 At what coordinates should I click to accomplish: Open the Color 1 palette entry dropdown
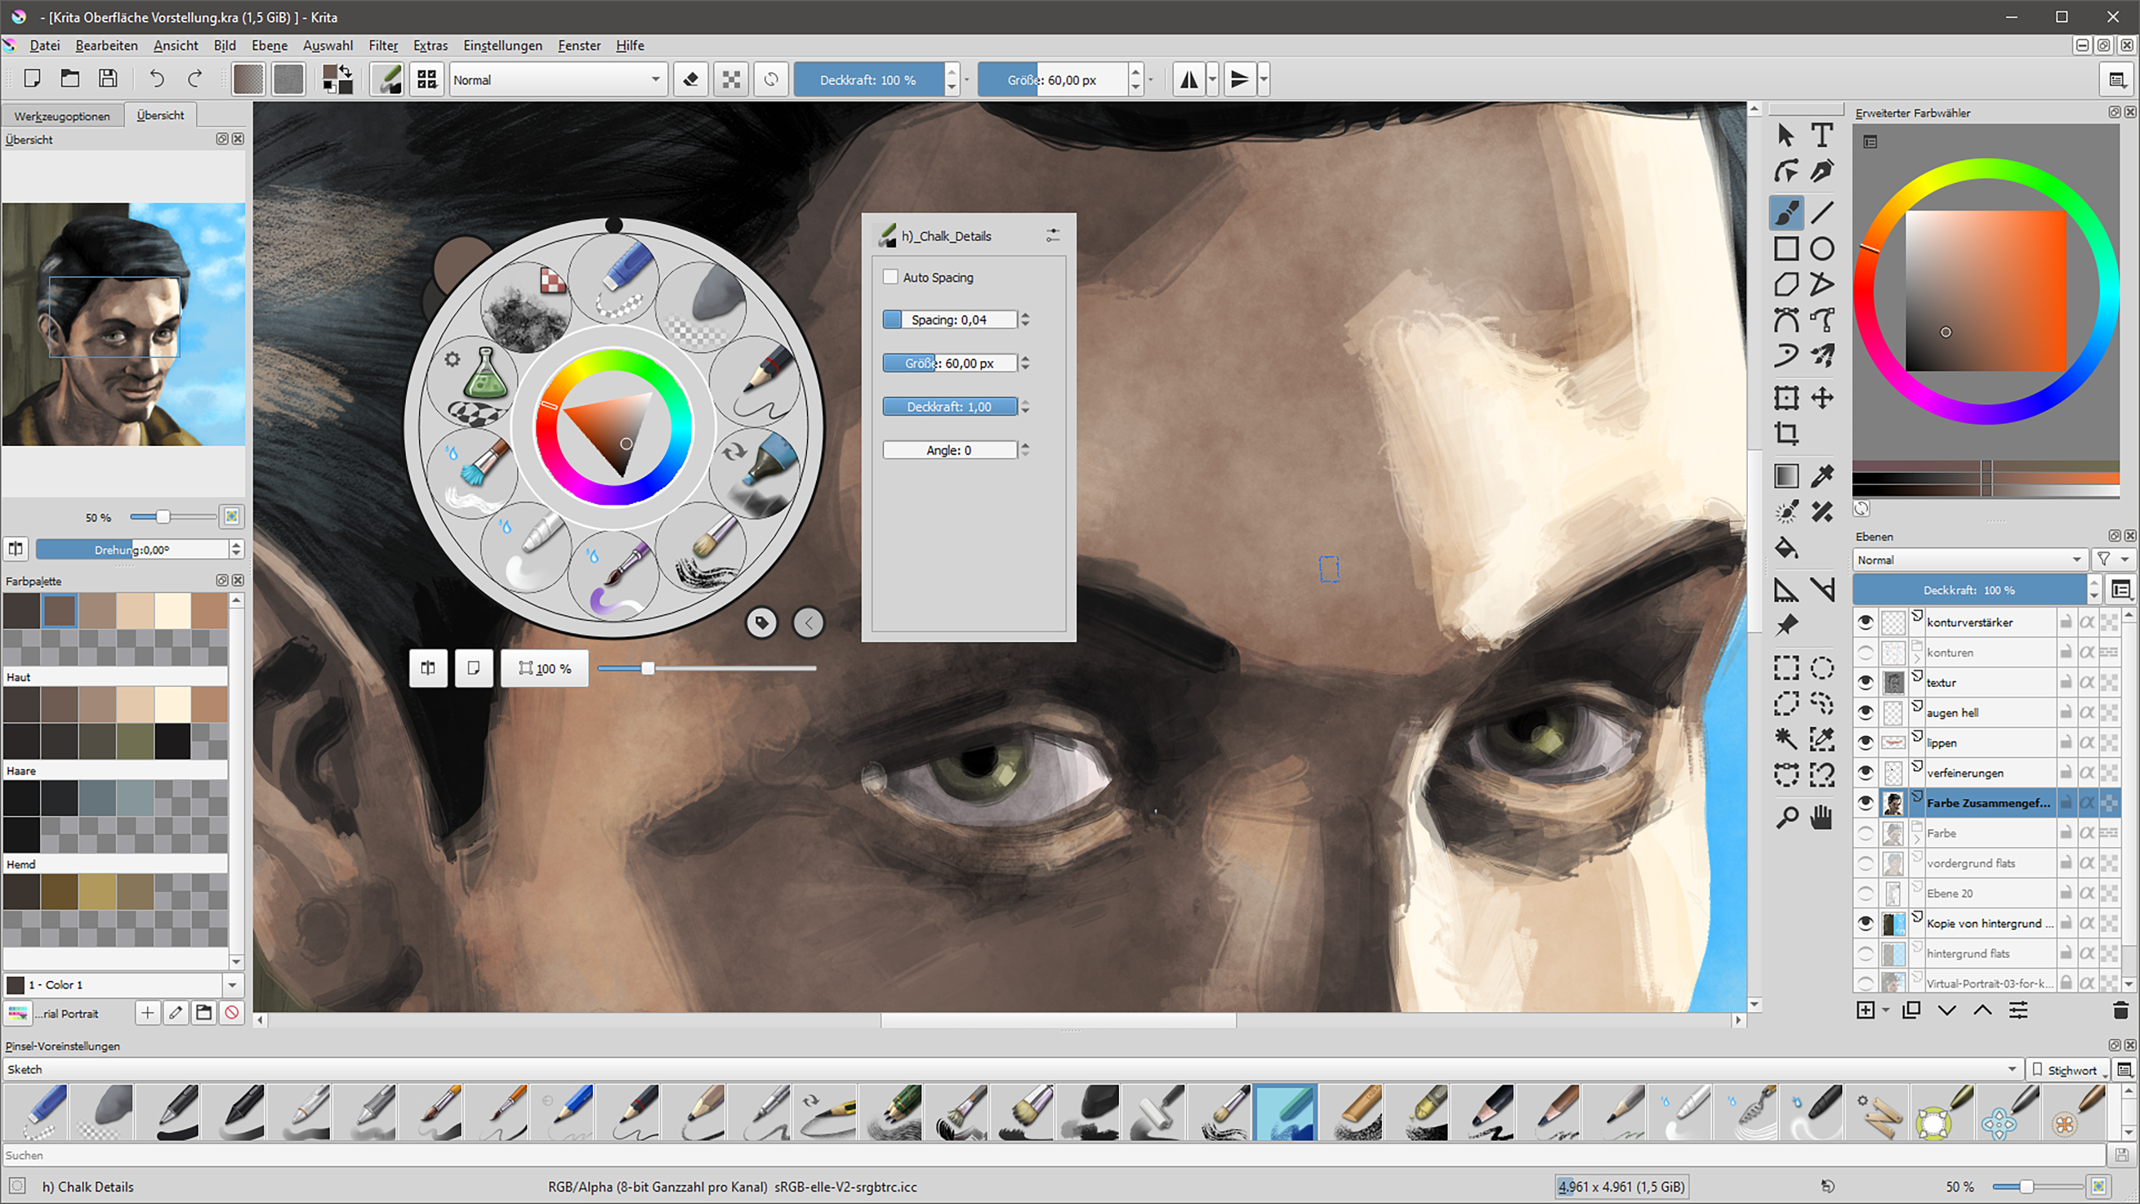tap(232, 984)
